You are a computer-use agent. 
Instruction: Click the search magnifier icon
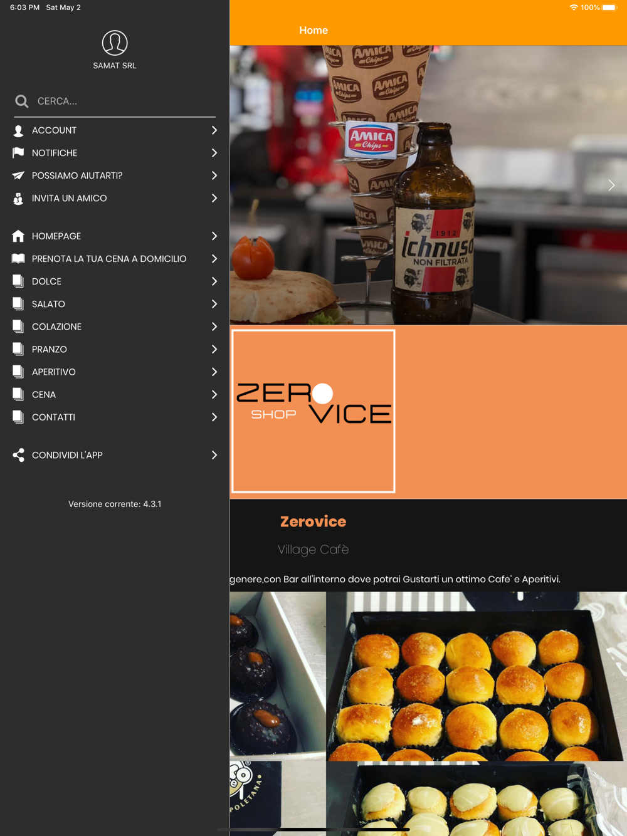pyautogui.click(x=22, y=101)
